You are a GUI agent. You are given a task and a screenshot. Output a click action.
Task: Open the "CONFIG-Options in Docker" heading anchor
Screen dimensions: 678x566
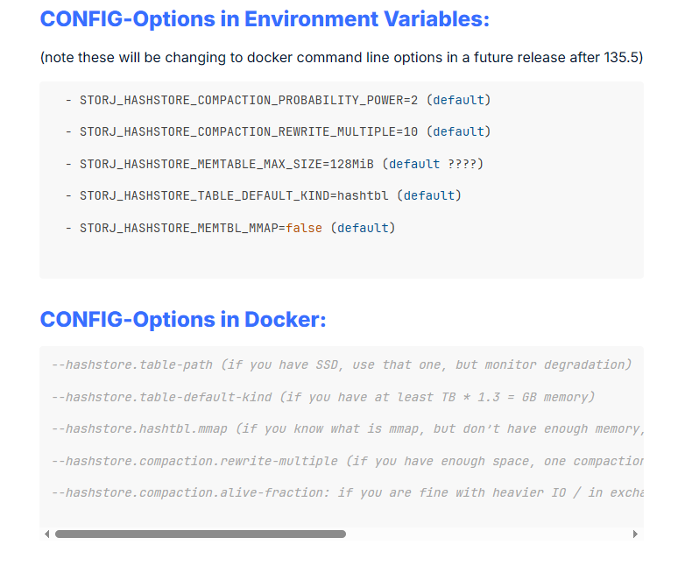[182, 320]
